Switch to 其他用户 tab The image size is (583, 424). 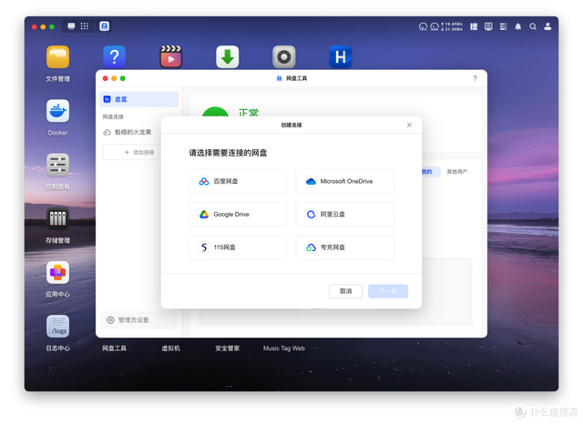click(457, 171)
